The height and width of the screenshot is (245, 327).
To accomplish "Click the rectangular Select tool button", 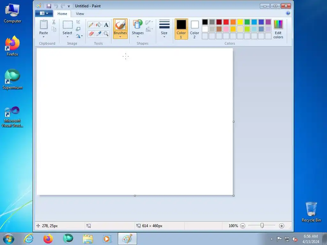I will (68, 25).
